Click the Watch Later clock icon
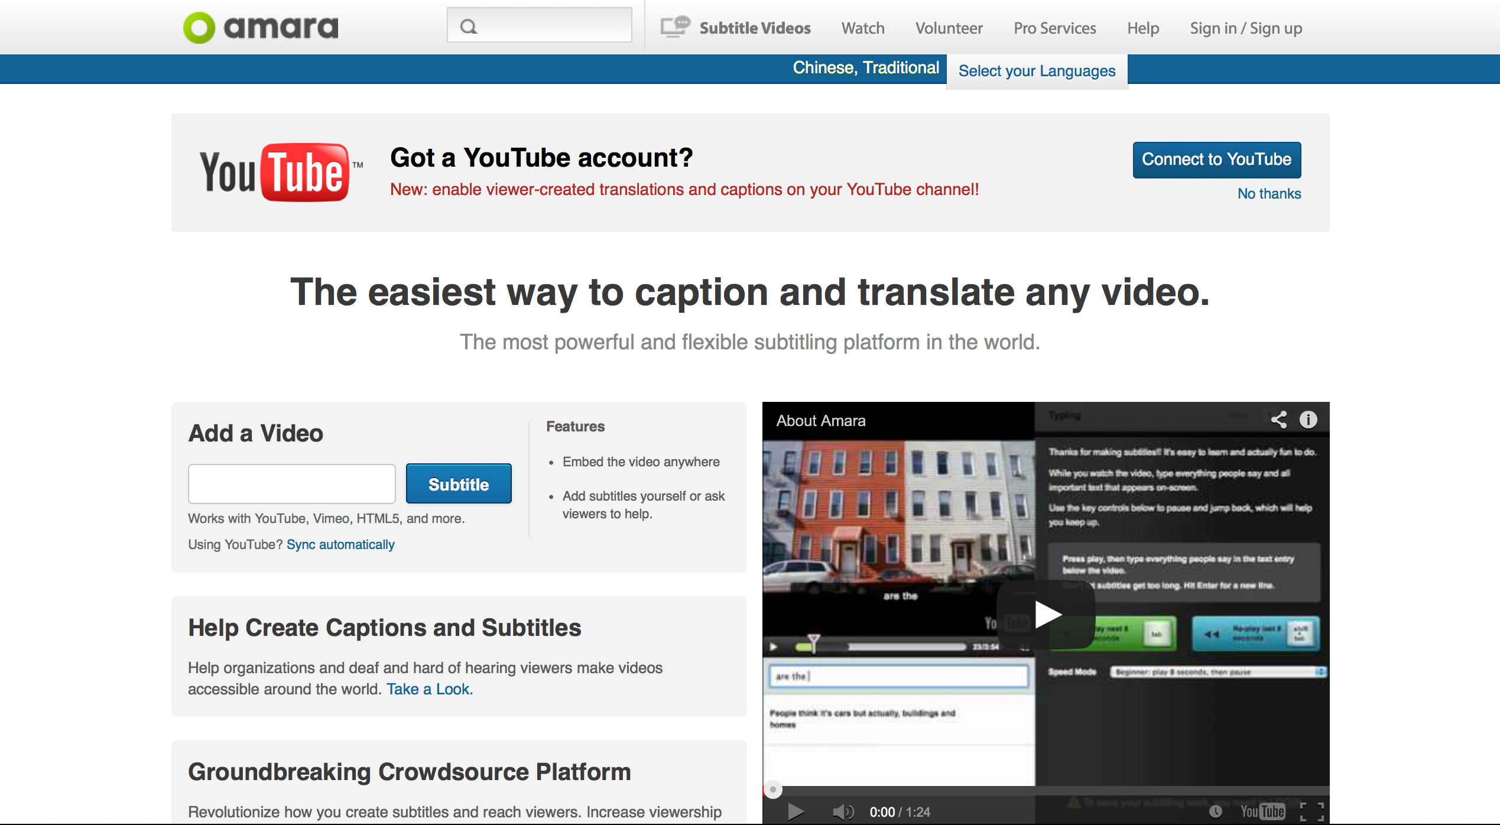The image size is (1500, 825). pyautogui.click(x=1215, y=811)
